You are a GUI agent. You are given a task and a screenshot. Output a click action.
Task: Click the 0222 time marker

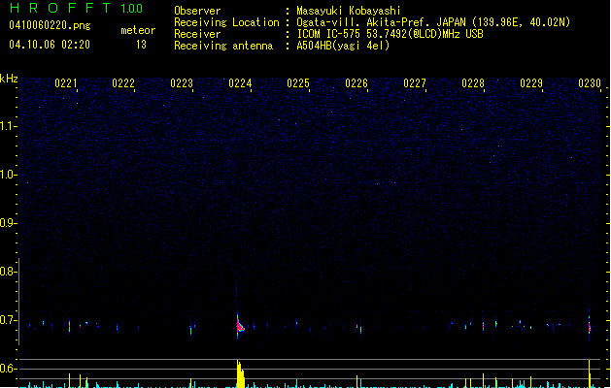point(123,83)
